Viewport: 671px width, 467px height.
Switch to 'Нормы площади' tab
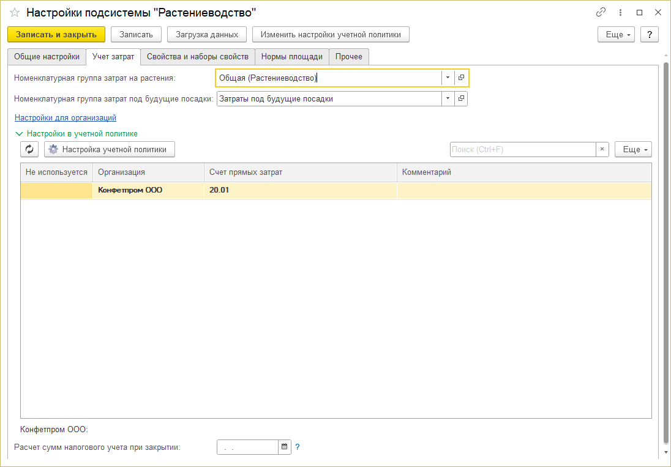coord(292,56)
